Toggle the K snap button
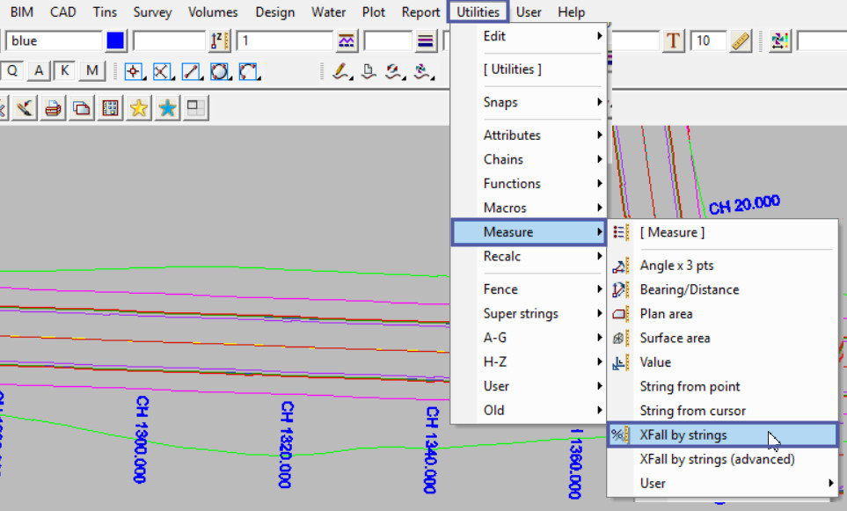847x511 pixels. (64, 72)
